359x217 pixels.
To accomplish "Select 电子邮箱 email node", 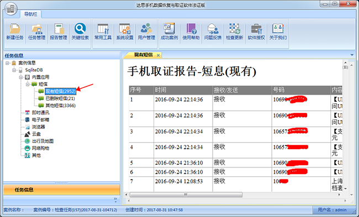I will pyautogui.click(x=40, y=120).
